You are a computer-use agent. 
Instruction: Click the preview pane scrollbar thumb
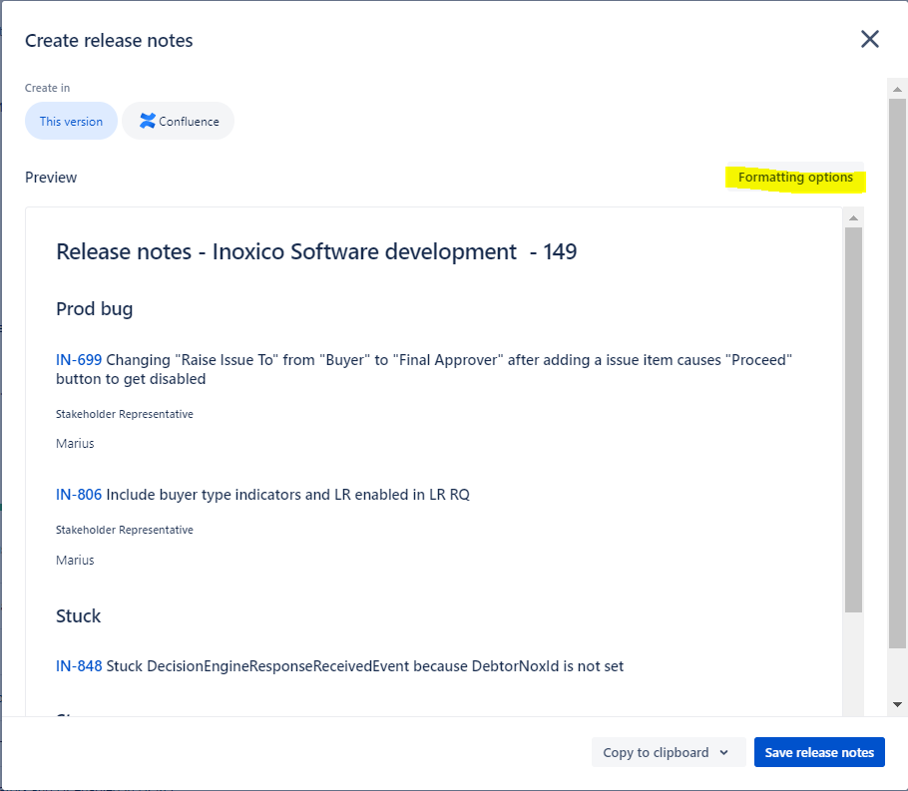tap(853, 420)
